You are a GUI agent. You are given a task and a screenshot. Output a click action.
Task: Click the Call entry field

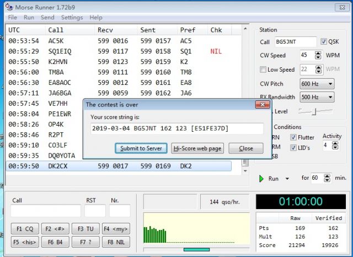46,211
